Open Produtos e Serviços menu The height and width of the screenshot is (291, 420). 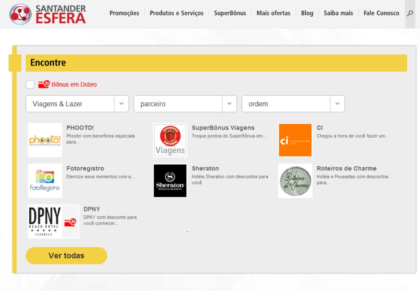pyautogui.click(x=177, y=13)
